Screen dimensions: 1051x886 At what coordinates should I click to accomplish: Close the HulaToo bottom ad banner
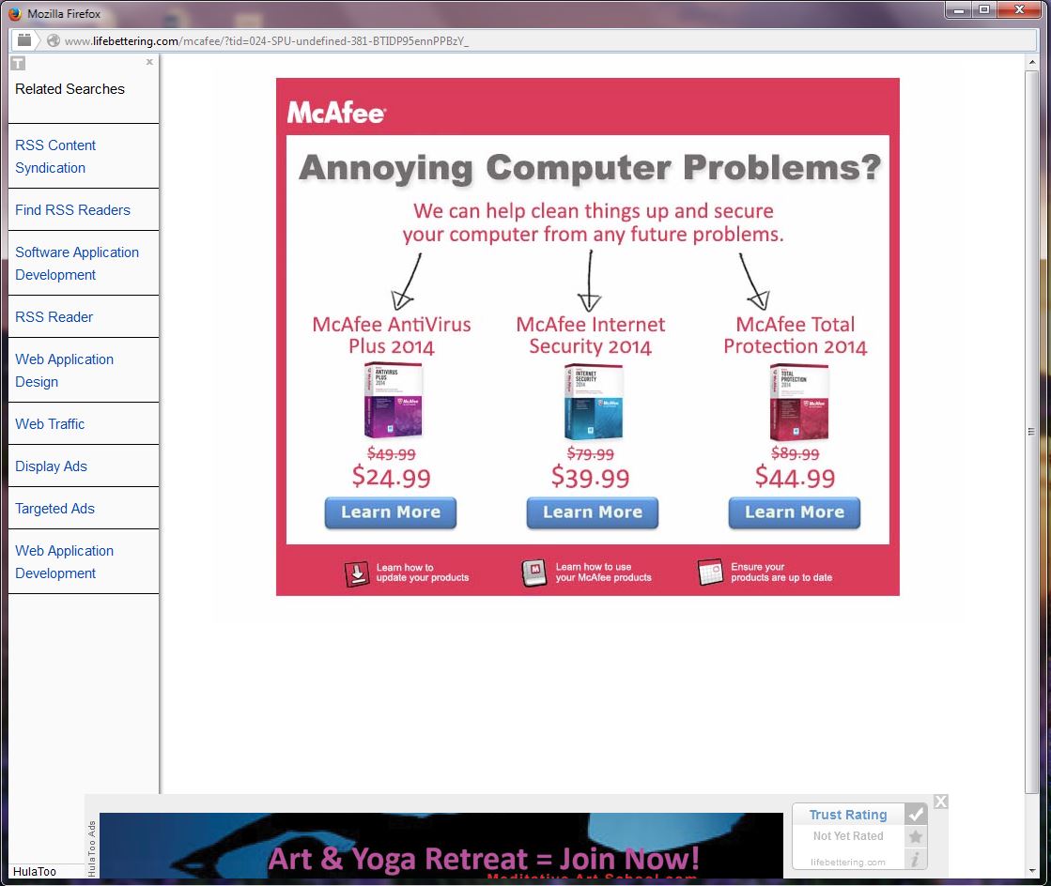(941, 802)
